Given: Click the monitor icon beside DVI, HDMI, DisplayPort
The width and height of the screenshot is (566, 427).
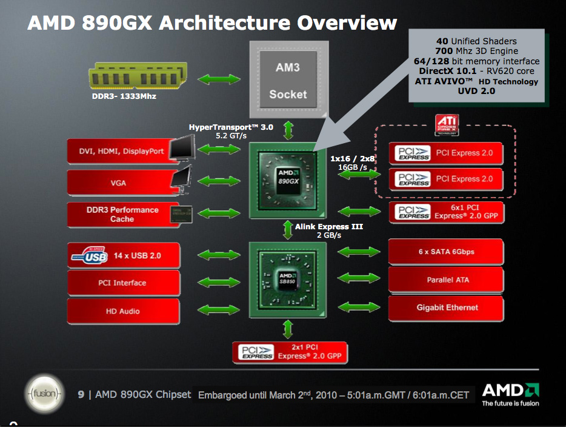Looking at the screenshot, I should pos(183,148).
